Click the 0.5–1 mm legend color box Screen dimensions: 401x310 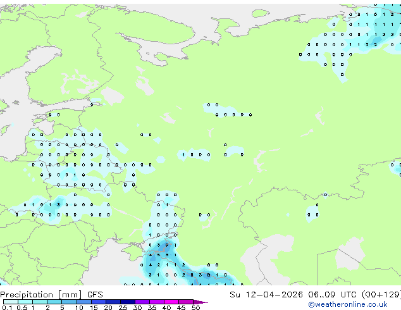point(25,302)
